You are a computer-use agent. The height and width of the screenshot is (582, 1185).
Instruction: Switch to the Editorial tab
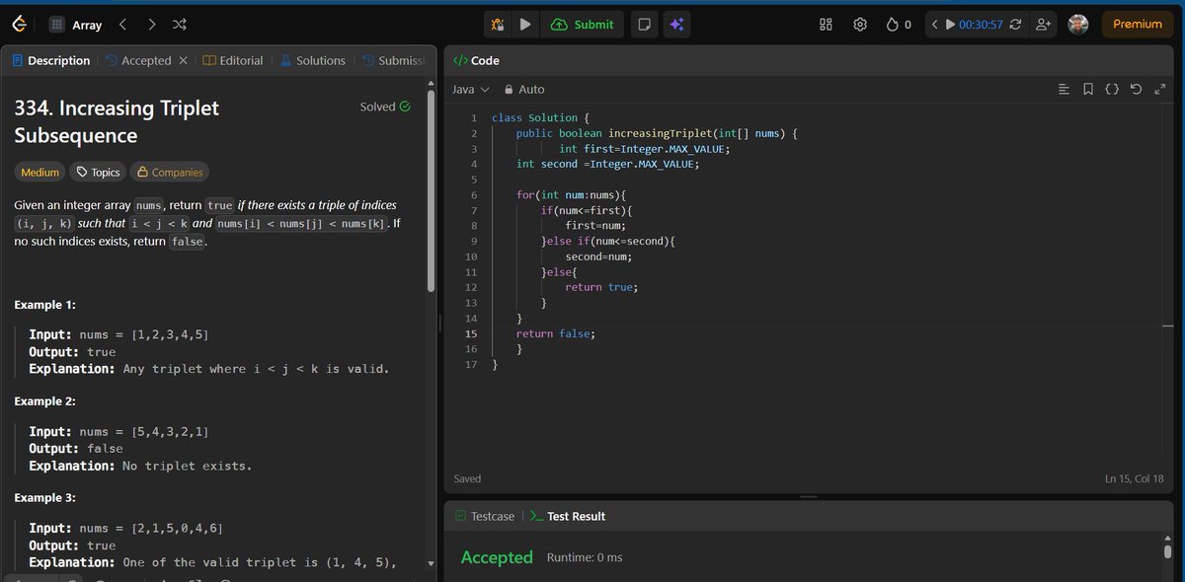(233, 60)
